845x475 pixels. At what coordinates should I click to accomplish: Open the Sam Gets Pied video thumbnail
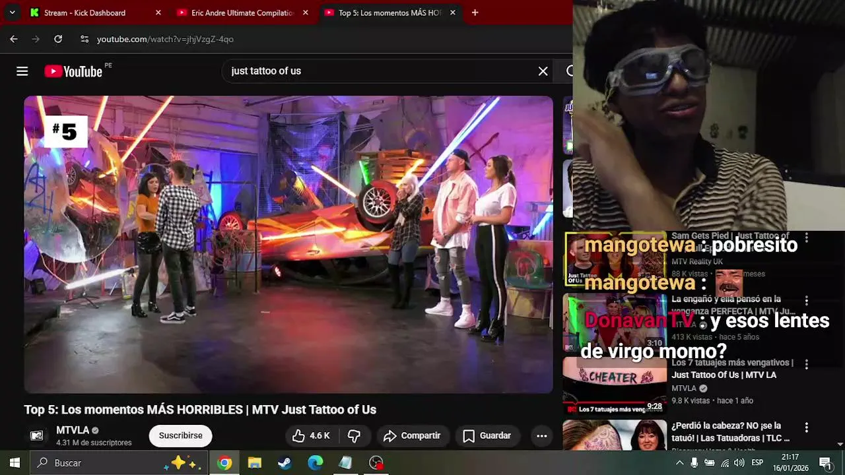click(615, 259)
